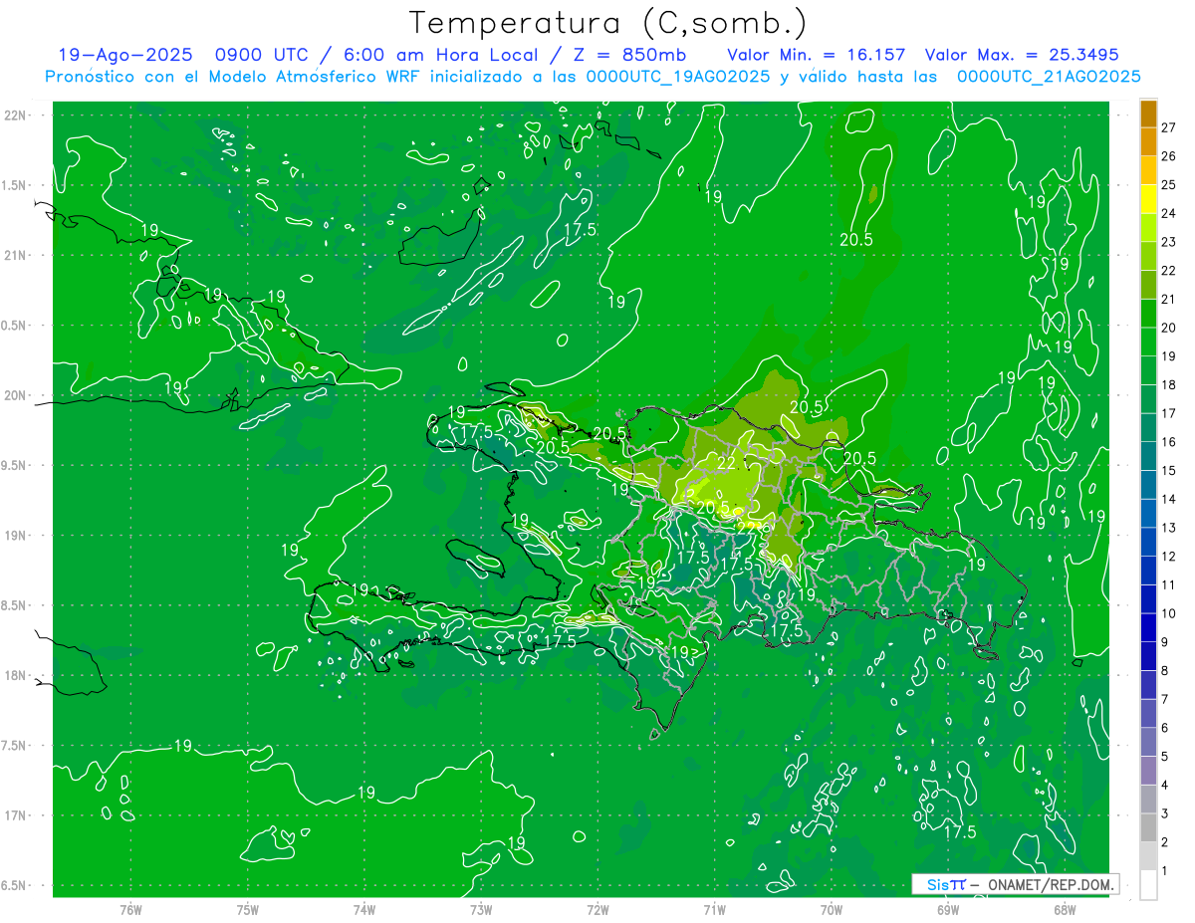Click the "4" label on the color scale
This screenshot has height=923, width=1195.
(x=1164, y=785)
